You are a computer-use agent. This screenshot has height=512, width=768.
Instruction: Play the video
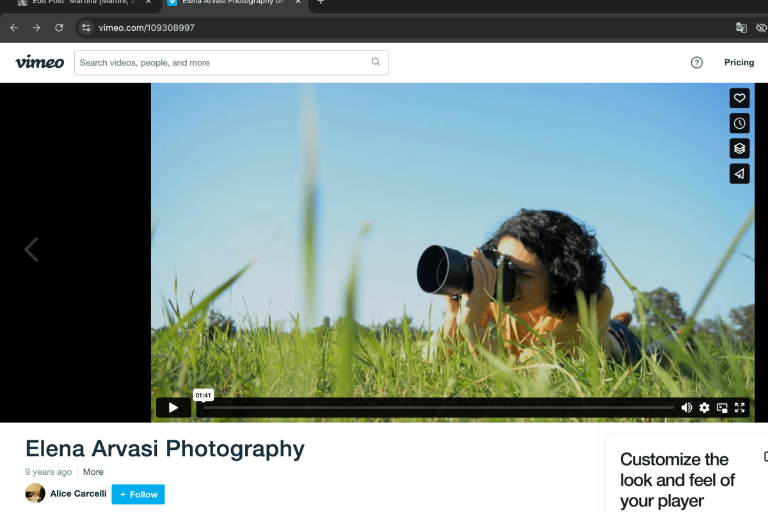[x=173, y=408]
